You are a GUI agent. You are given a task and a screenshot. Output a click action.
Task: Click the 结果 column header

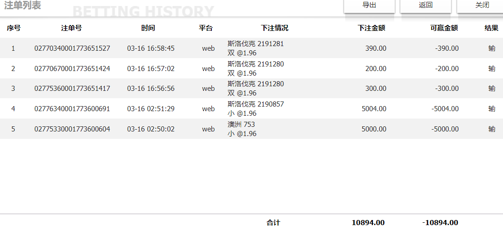tap(491, 28)
